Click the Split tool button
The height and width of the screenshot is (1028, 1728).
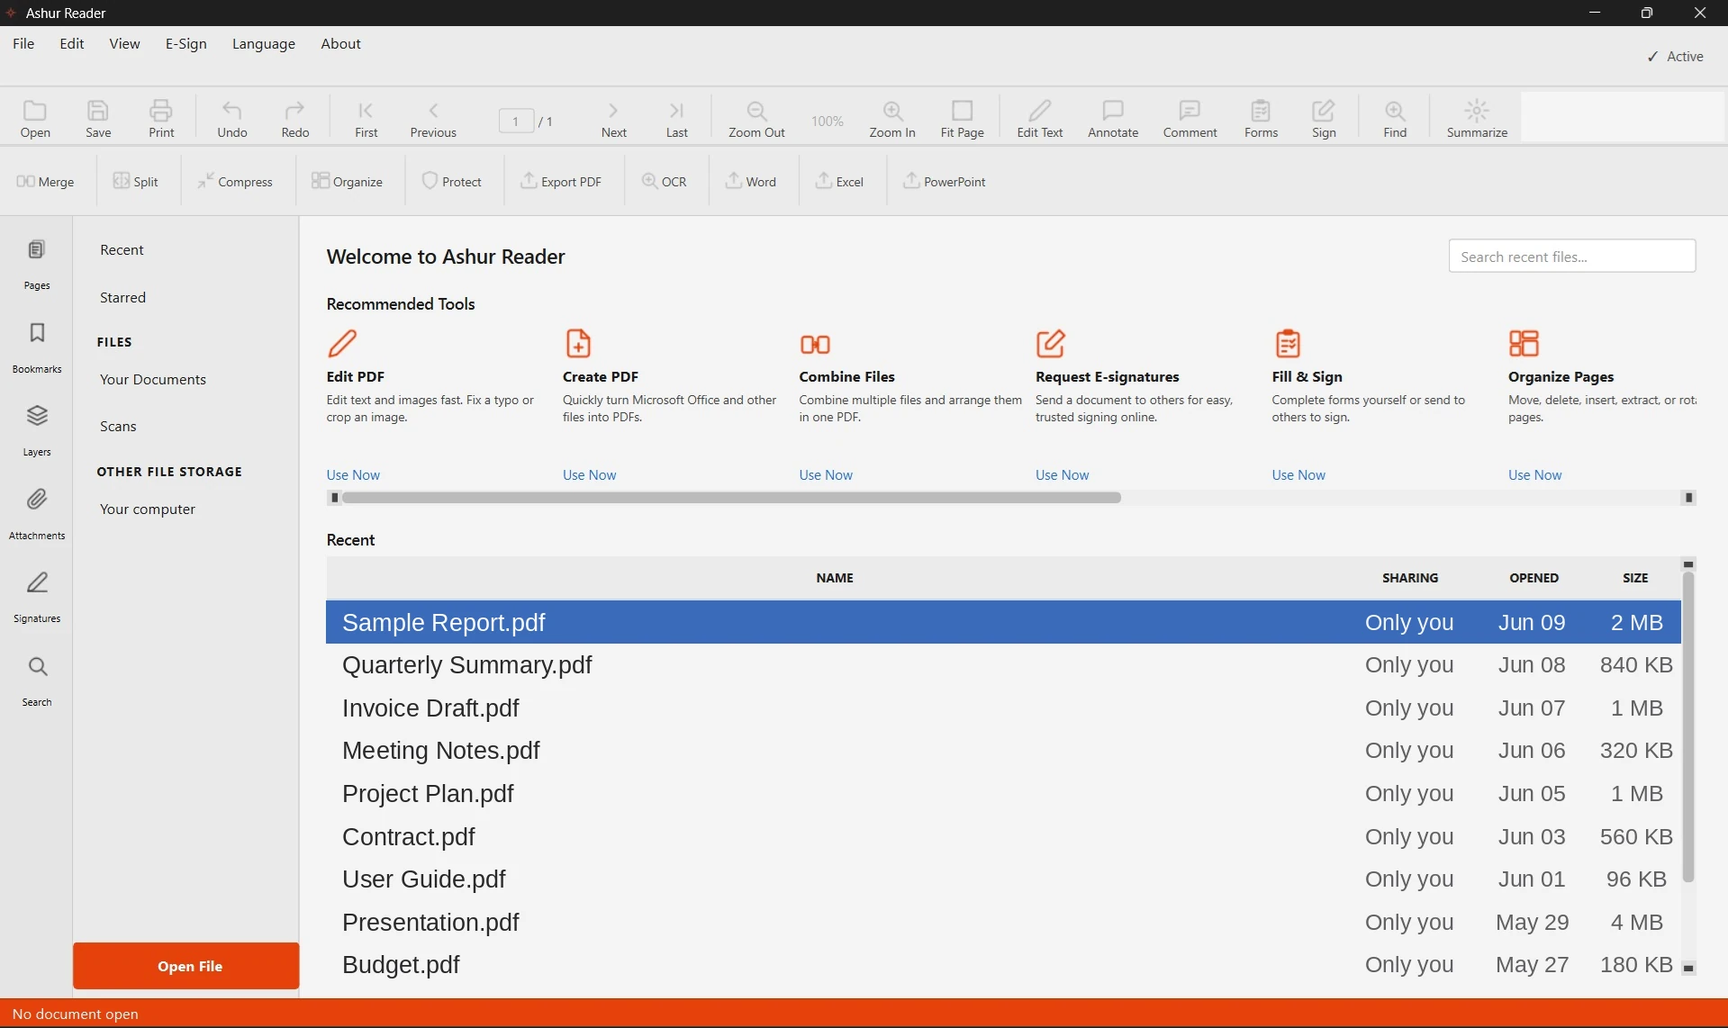coord(135,181)
